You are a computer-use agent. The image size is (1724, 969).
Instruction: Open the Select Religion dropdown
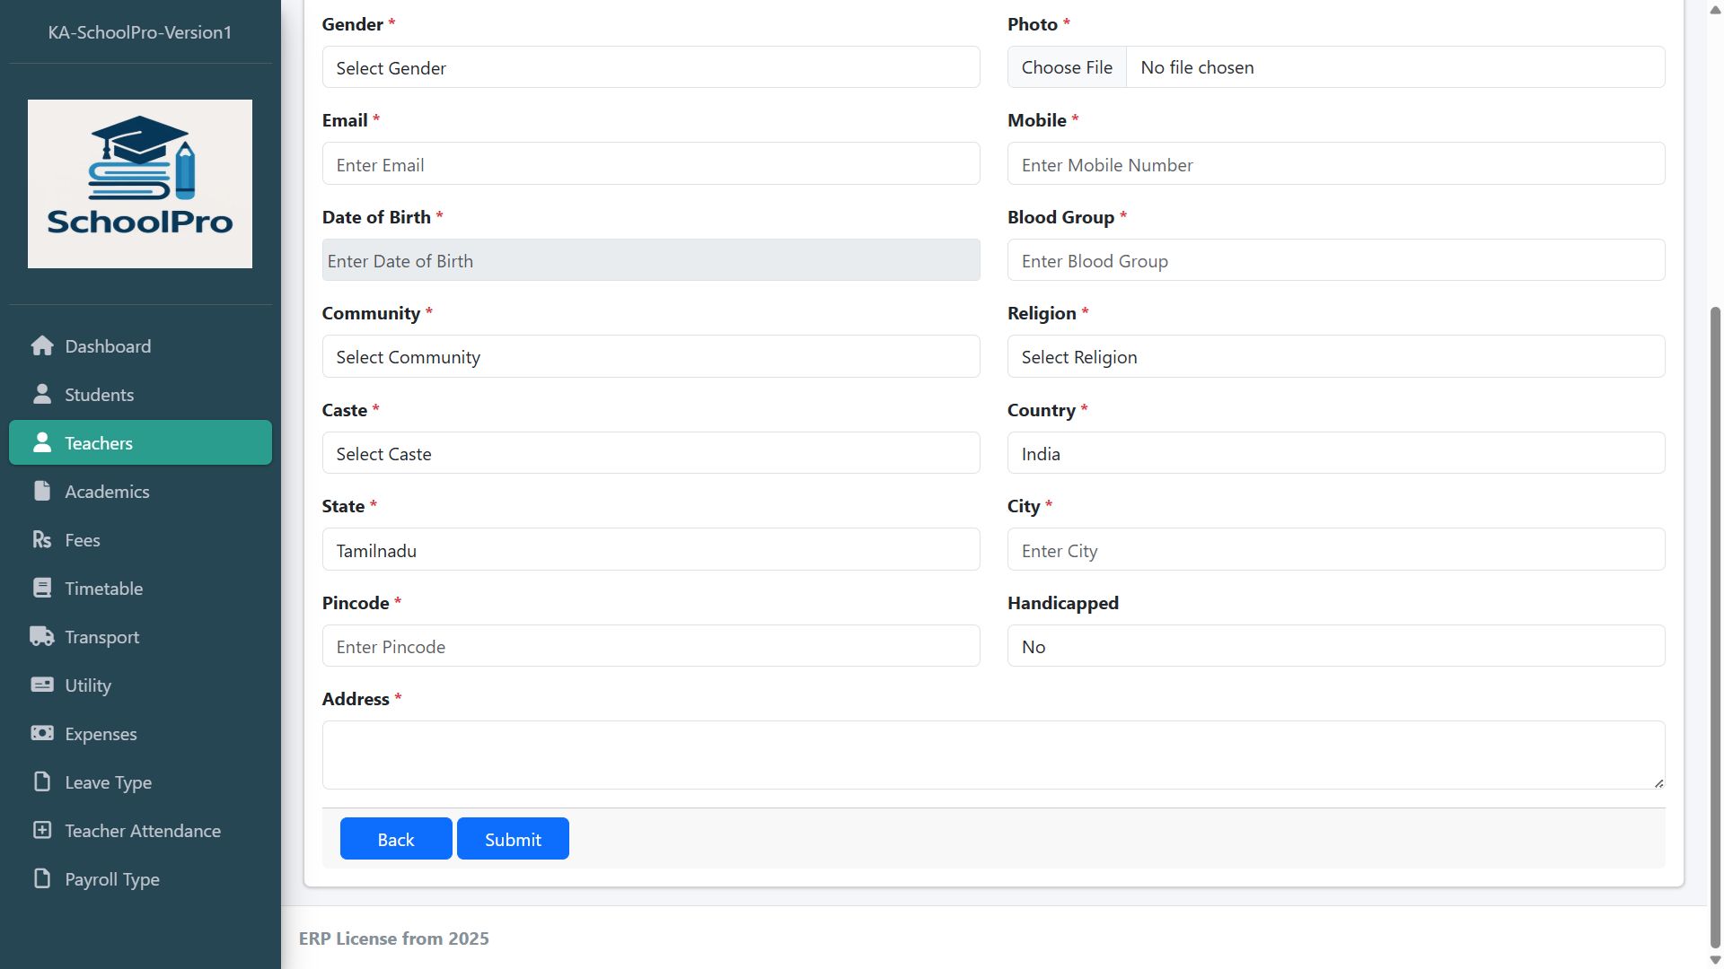(x=1335, y=357)
